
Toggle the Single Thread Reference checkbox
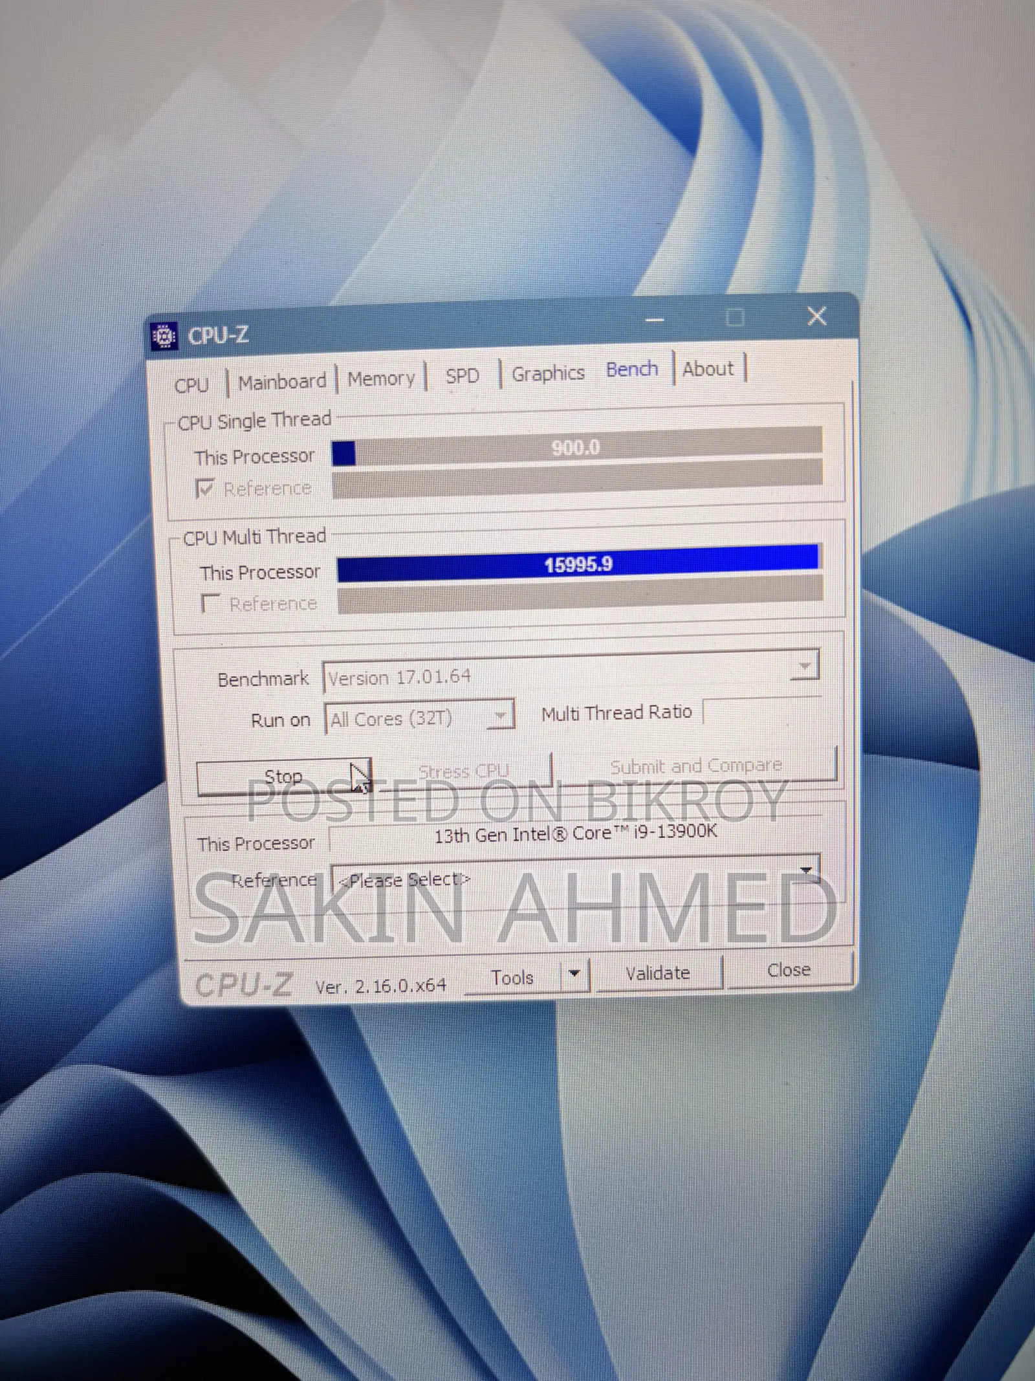[204, 488]
